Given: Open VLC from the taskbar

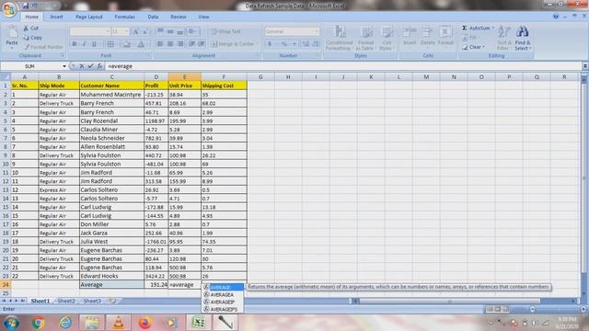Looking at the screenshot, I should (x=118, y=323).
